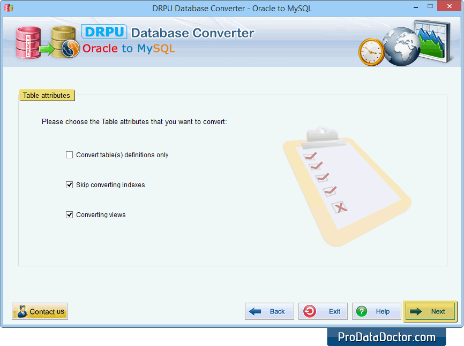Click the blue left arrow Back icon
Image resolution: width=464 pixels, height=346 pixels.
pyautogui.click(x=255, y=311)
